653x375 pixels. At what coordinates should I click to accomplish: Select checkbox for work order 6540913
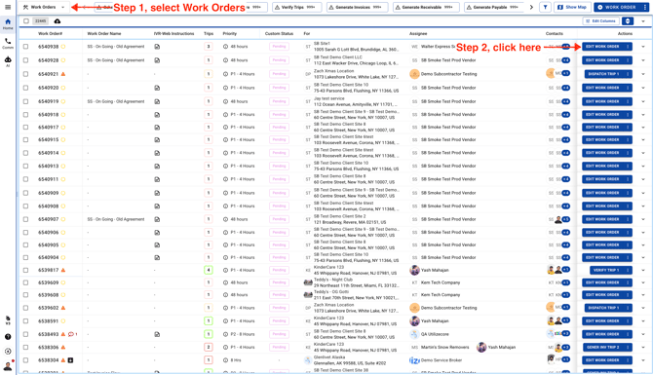click(25, 166)
